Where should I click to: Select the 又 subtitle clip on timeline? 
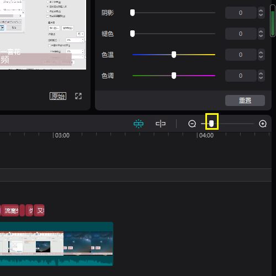(x=39, y=210)
